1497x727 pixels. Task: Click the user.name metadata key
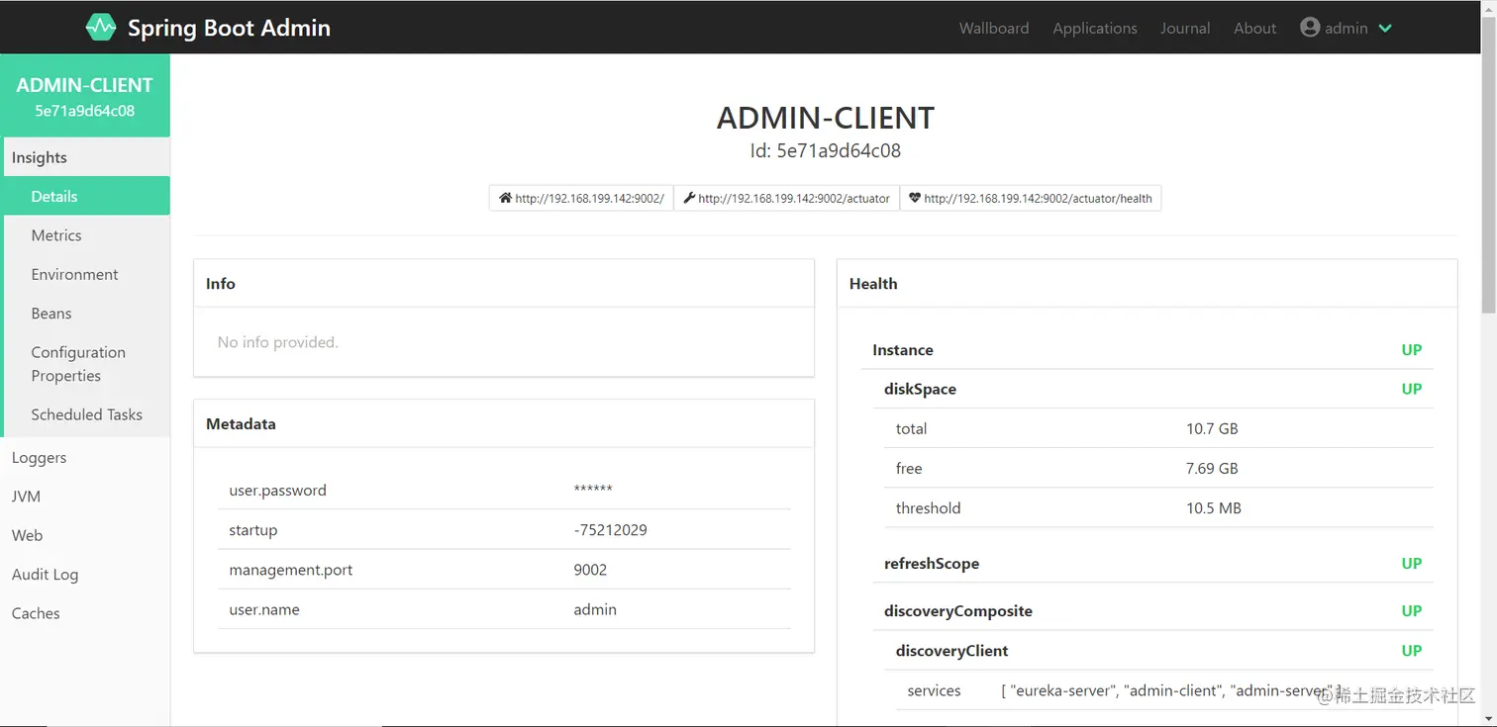click(264, 609)
